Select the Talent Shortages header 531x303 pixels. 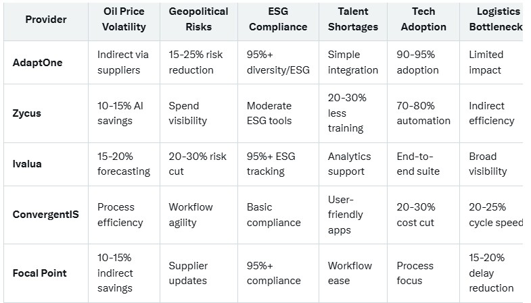tap(352, 20)
